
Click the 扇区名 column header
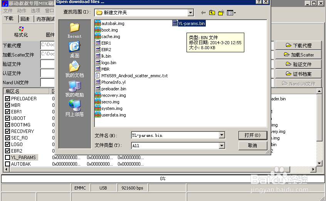coord(26,91)
